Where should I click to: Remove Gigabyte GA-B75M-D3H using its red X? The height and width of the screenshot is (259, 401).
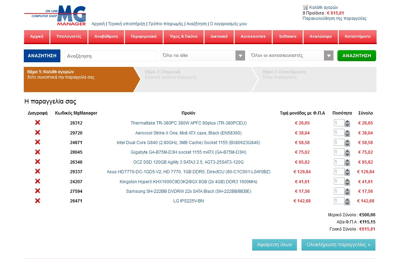pyautogui.click(x=38, y=152)
